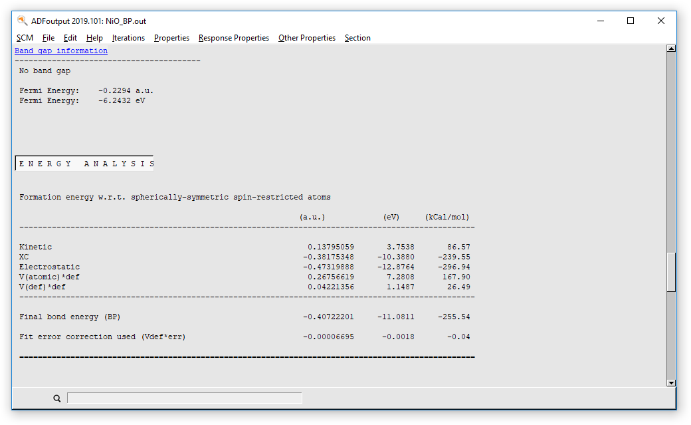The height and width of the screenshot is (425, 691).
Task: Open the Response Properties menu
Action: tap(234, 38)
